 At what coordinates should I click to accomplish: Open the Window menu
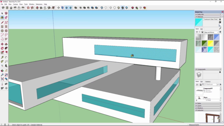pyautogui.click(x=31, y=4)
